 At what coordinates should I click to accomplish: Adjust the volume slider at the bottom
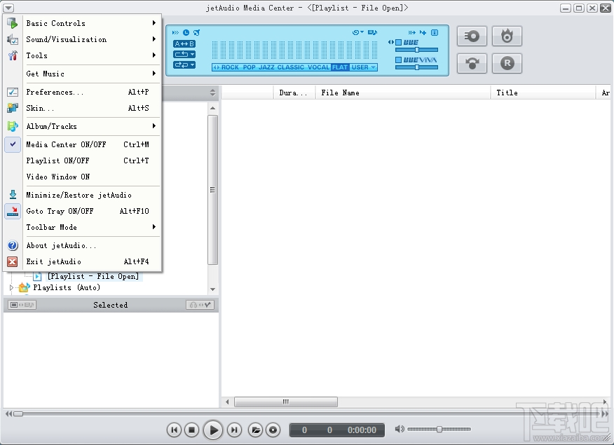coord(439,430)
